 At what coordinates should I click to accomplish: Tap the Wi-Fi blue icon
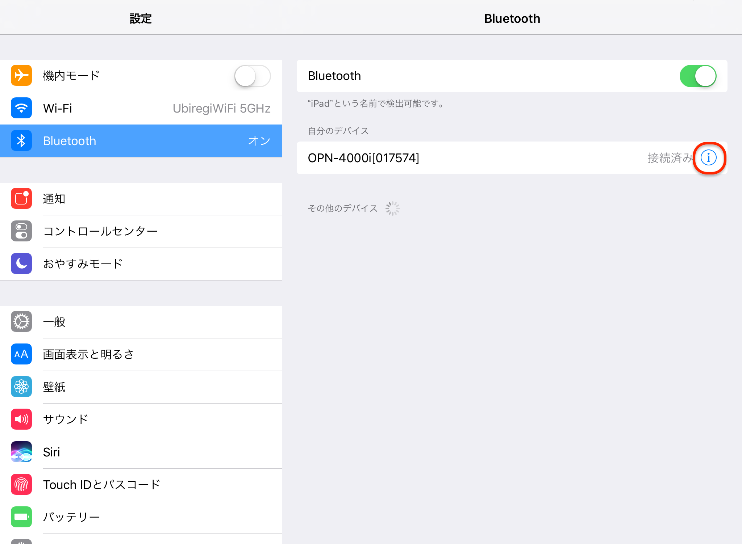[x=21, y=108]
